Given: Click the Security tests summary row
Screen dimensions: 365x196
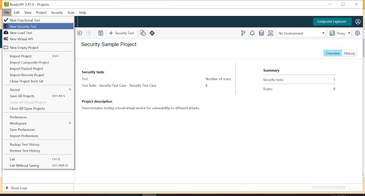Looking at the screenshot, I should pos(299,79).
